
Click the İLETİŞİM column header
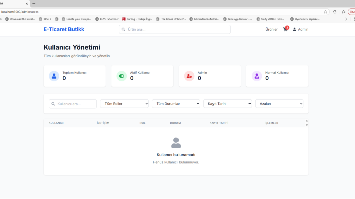pos(103,123)
